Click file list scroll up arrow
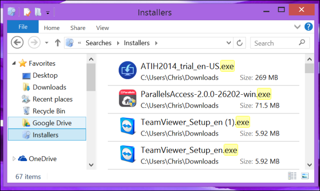 (309, 59)
